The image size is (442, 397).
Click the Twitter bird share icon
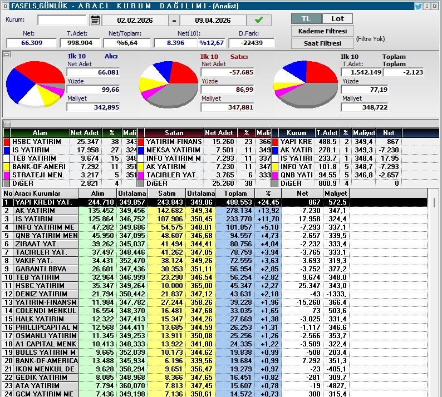(419, 6)
